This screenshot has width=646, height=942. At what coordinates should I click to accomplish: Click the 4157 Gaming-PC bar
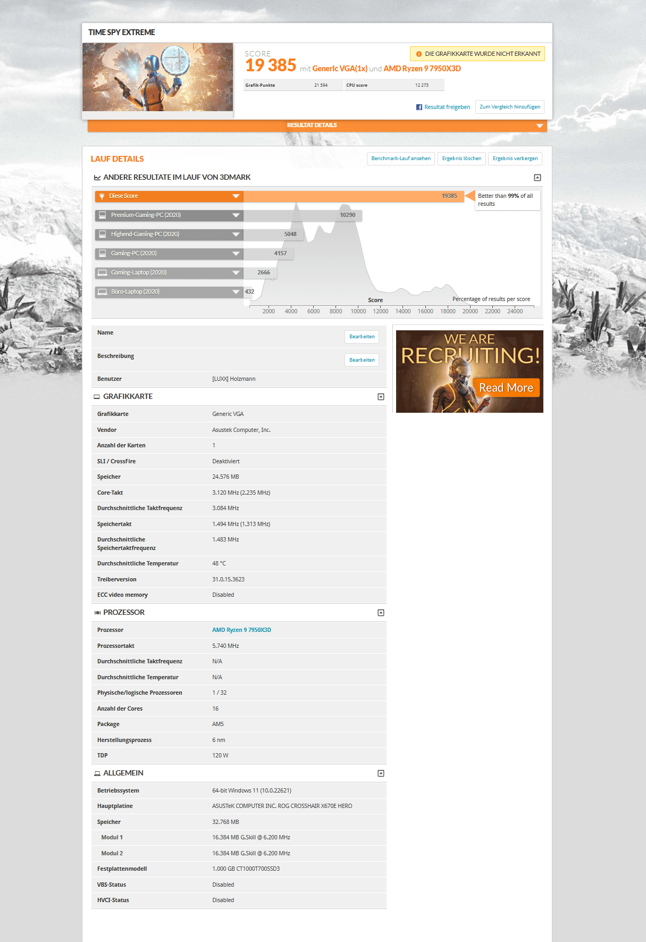pyautogui.click(x=269, y=254)
